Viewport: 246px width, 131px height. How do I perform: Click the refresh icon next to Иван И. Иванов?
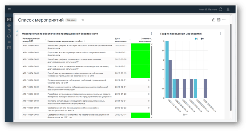(220, 9)
